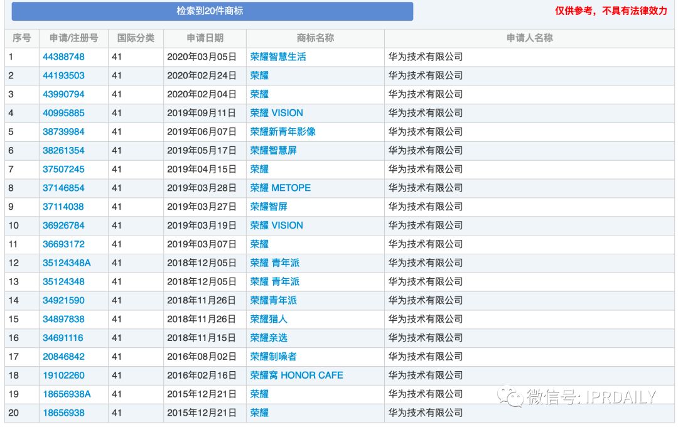
Task: Open trademark 荣耀 in row 2
Action: click(x=259, y=75)
